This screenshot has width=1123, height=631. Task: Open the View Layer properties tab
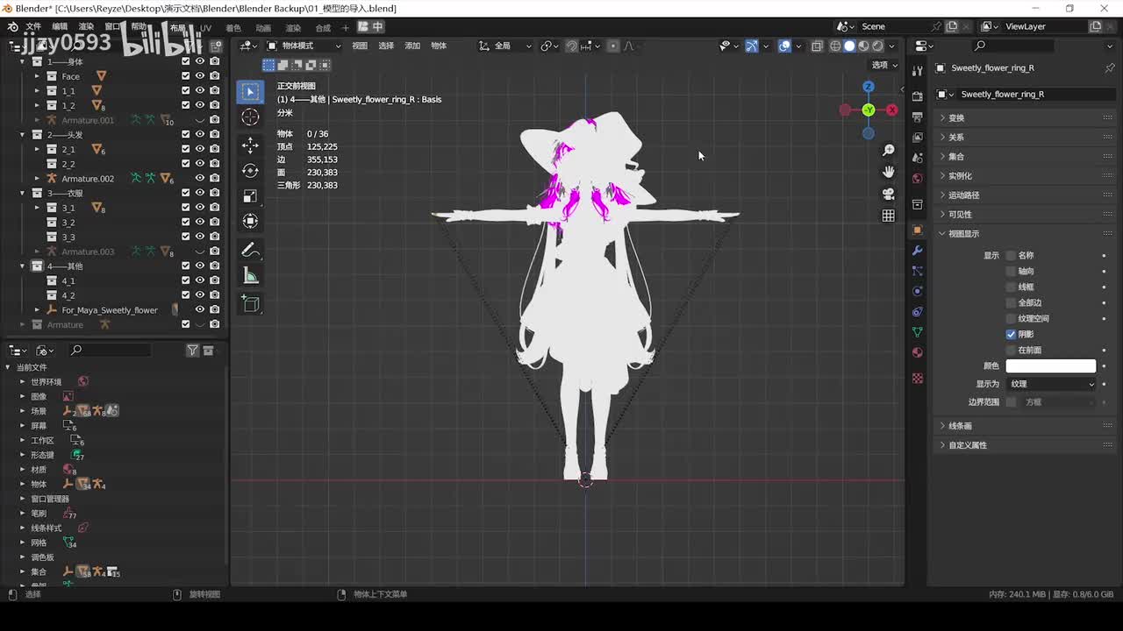pos(918,138)
